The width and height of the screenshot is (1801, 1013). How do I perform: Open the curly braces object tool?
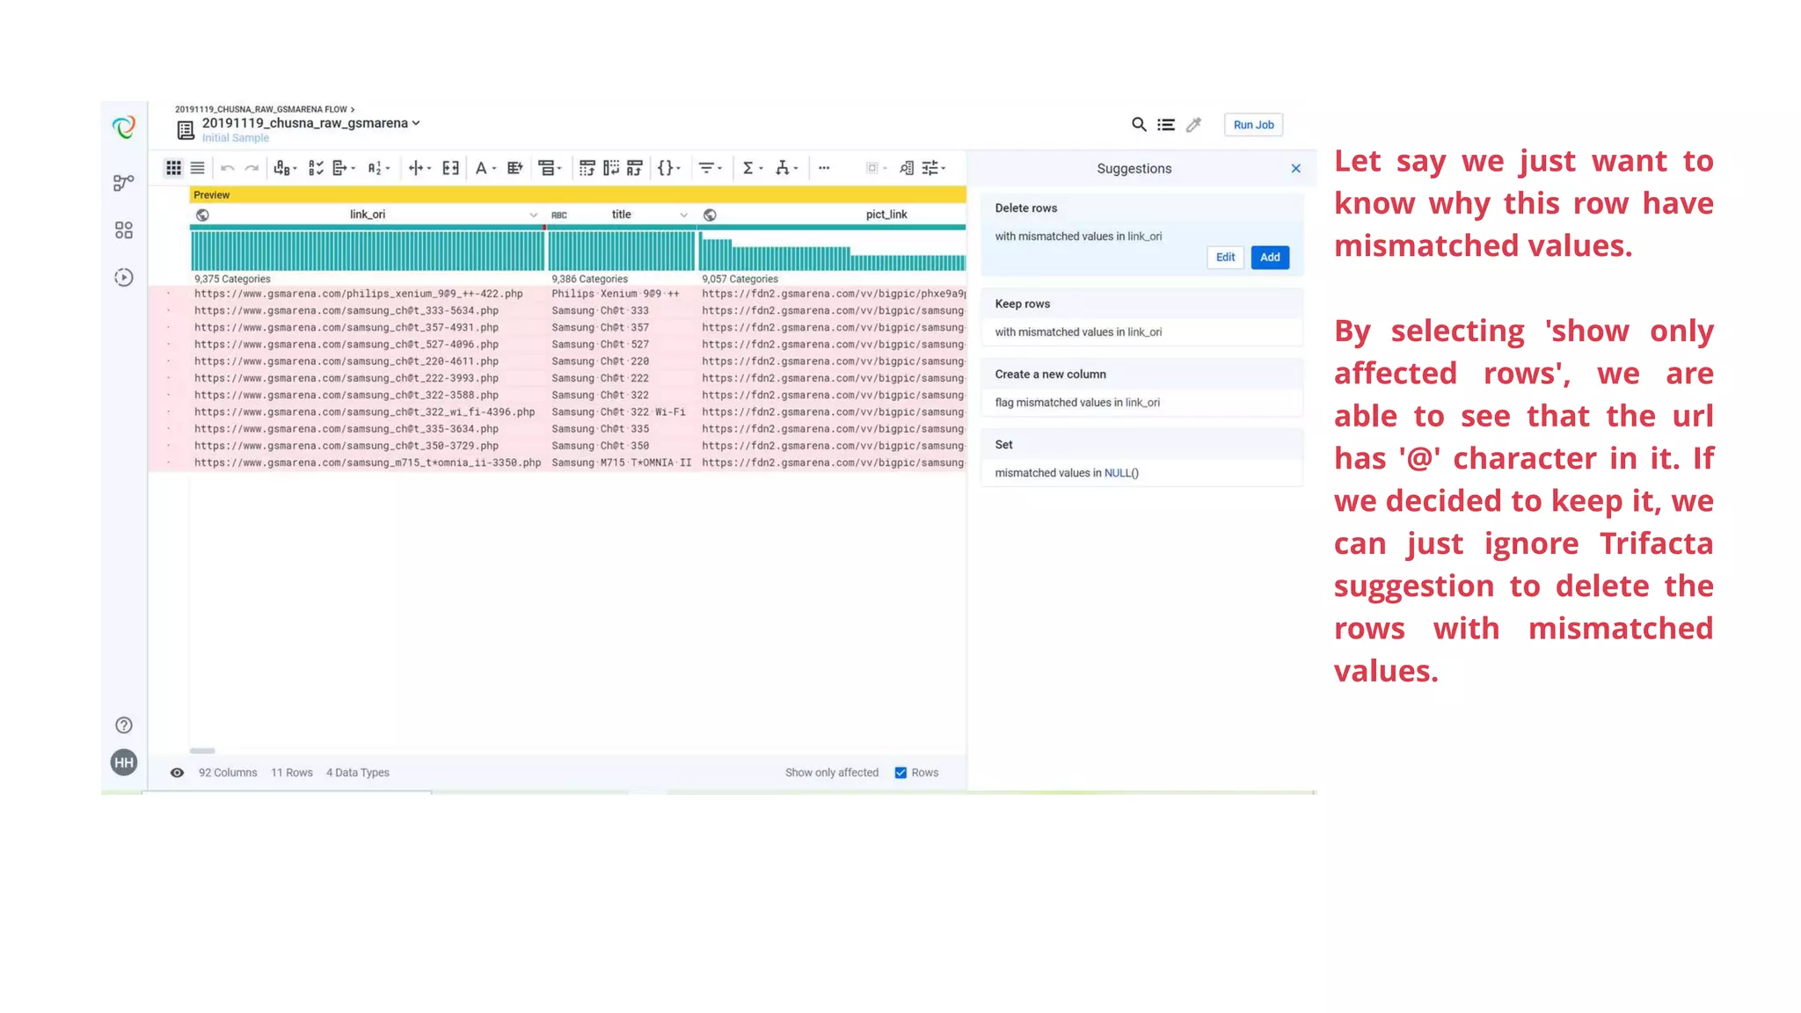pyautogui.click(x=668, y=168)
